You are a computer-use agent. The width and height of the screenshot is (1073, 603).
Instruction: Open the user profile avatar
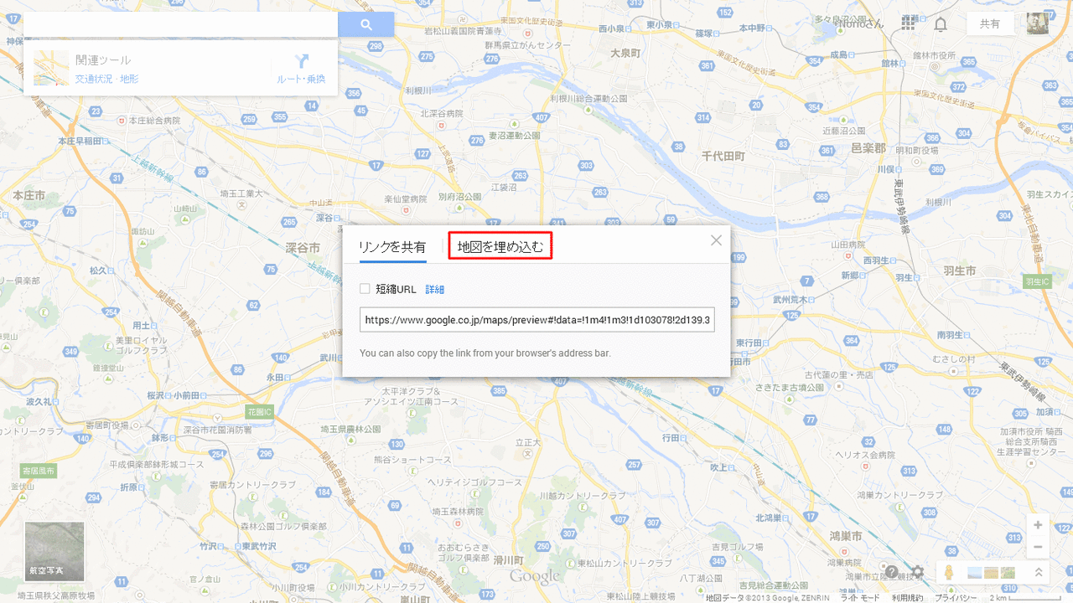(x=1038, y=23)
